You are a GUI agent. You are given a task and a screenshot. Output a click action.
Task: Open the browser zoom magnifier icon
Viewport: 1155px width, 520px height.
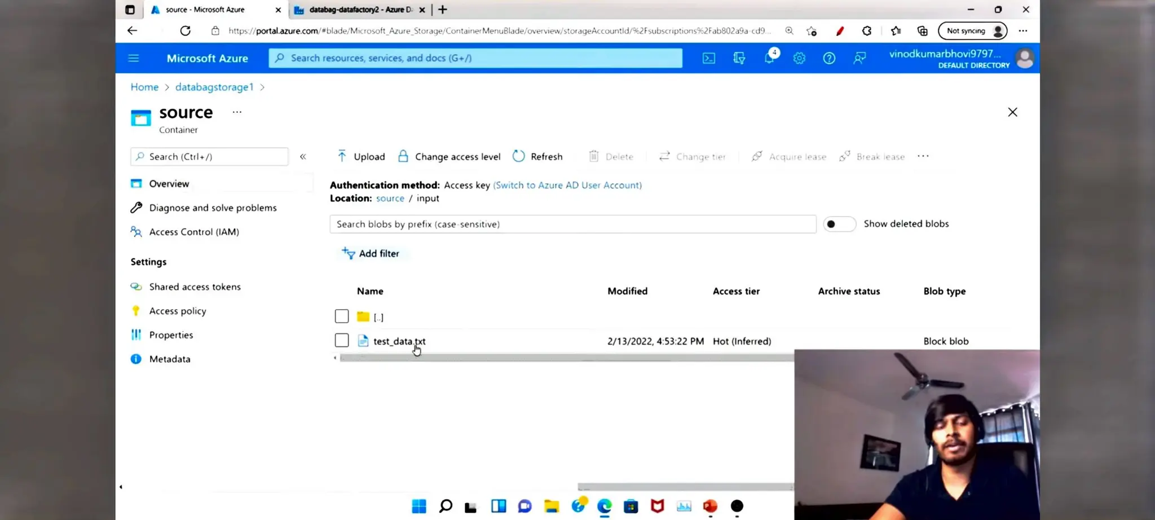click(x=789, y=31)
